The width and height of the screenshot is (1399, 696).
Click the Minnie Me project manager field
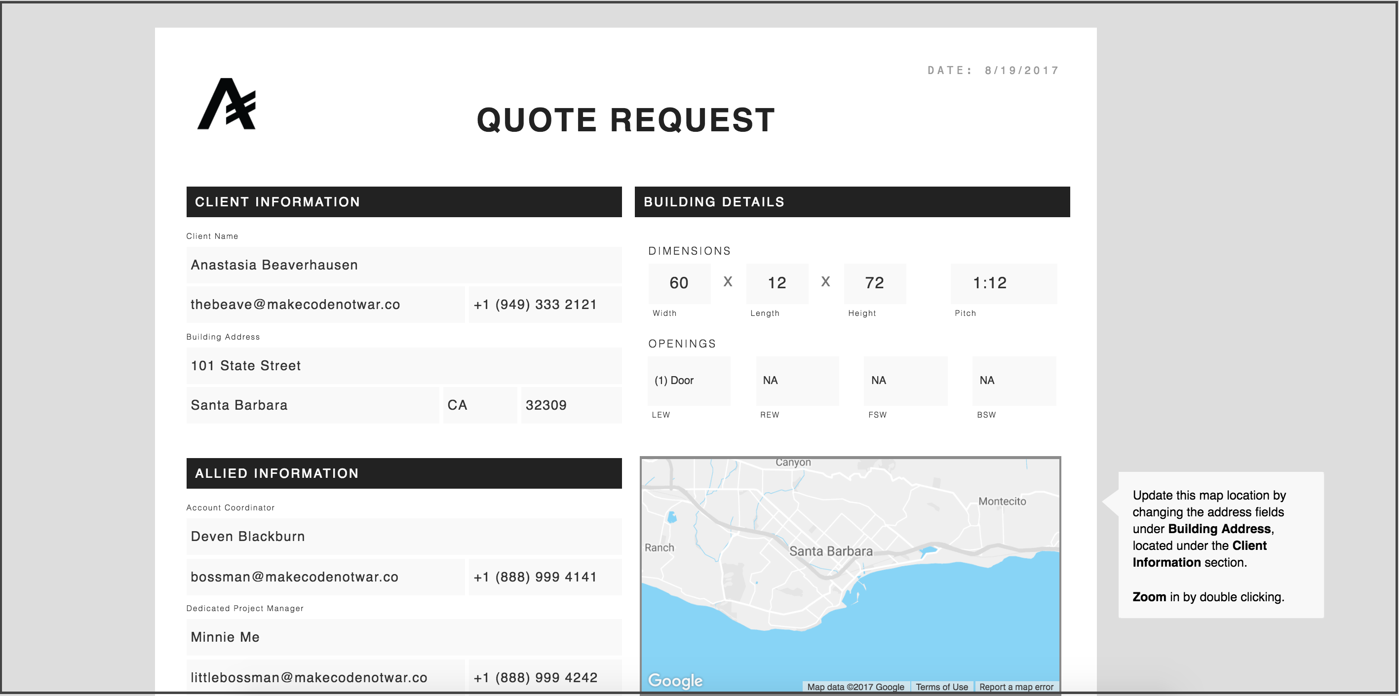[403, 637]
